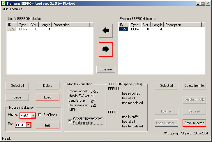
Task: Click Length column header in phone's list
Action: 157,25
